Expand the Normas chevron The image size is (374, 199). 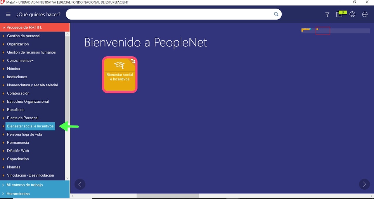pos(3,167)
